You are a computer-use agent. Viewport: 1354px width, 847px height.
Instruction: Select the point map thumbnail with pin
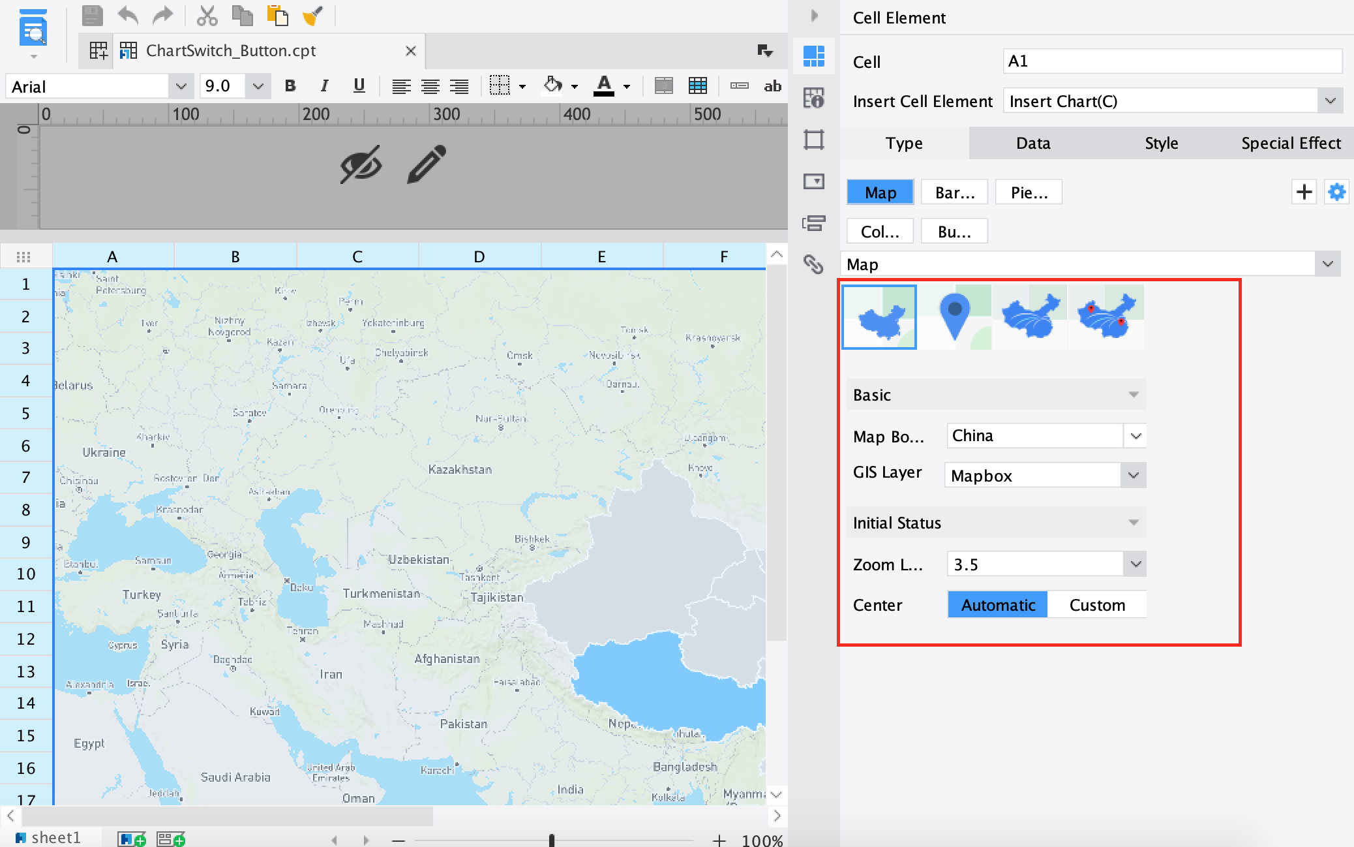pyautogui.click(x=955, y=317)
